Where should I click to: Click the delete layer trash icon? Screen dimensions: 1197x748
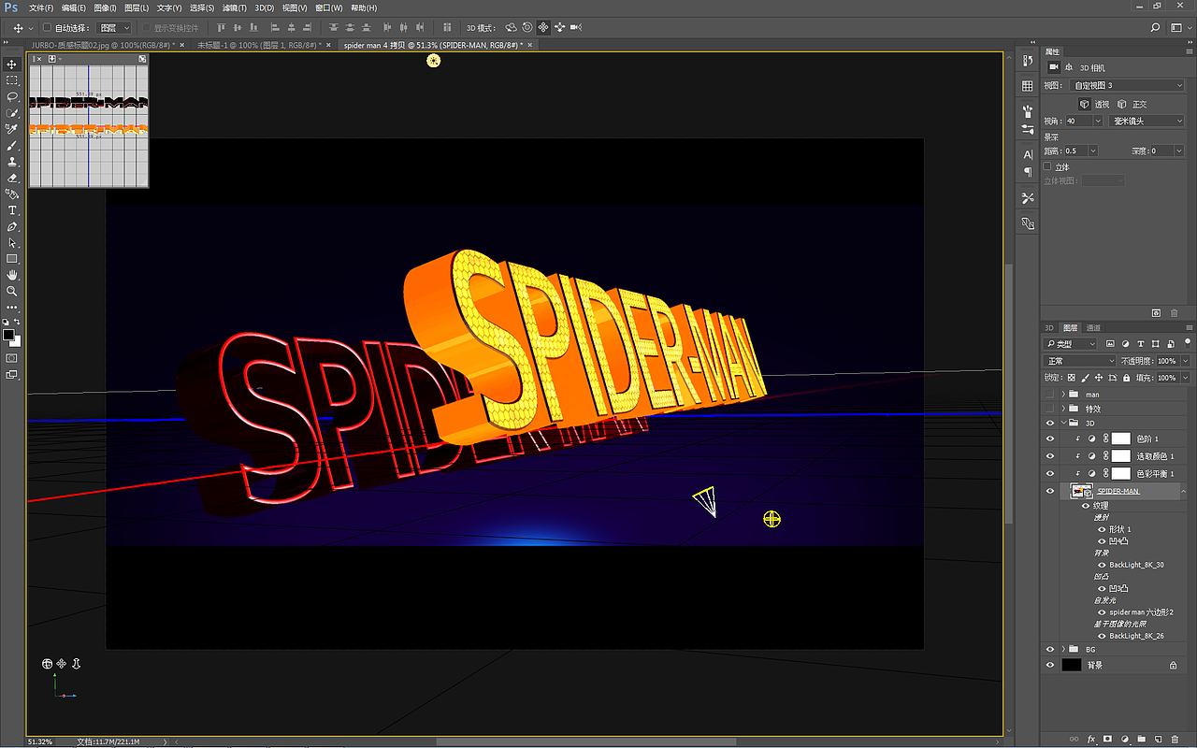(1175, 740)
